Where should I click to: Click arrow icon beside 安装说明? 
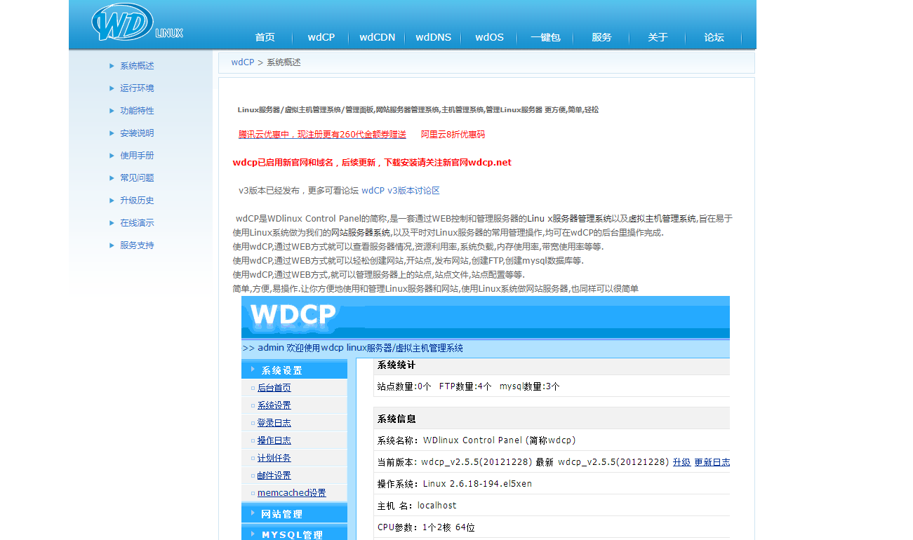[112, 133]
